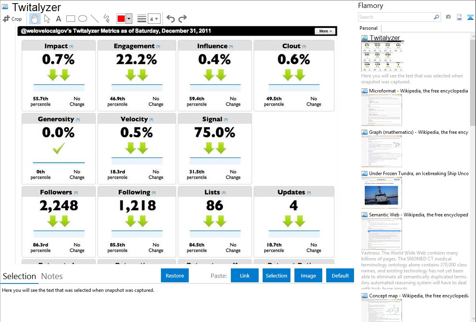The height and width of the screenshot is (322, 476).
Task: Click the help icon beside Followers
Action: 76,193
